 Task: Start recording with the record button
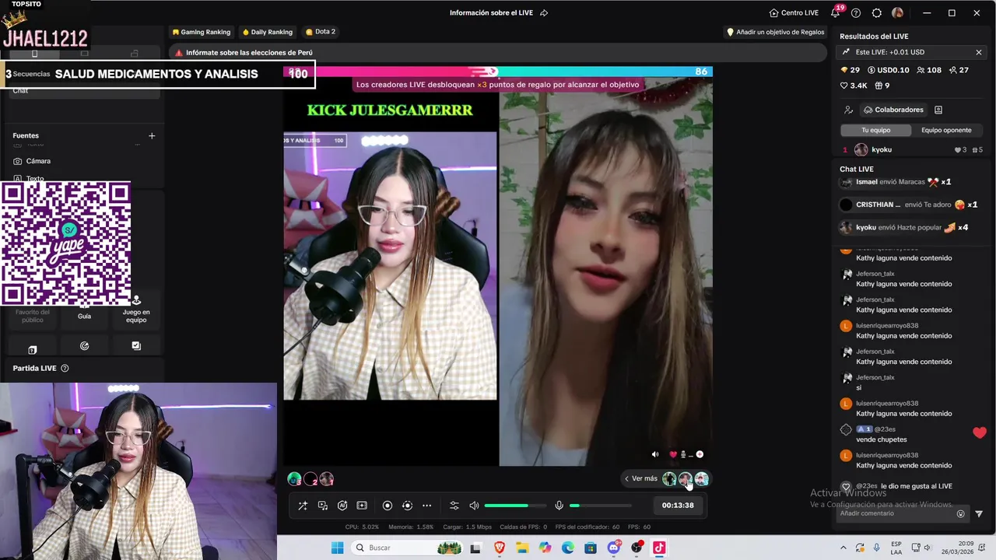388,506
